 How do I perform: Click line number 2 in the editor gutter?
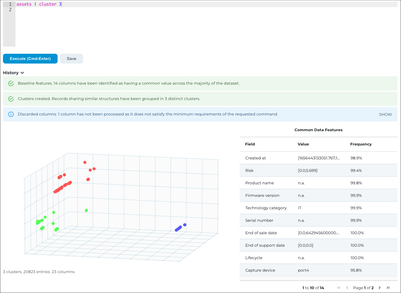[x=10, y=10]
